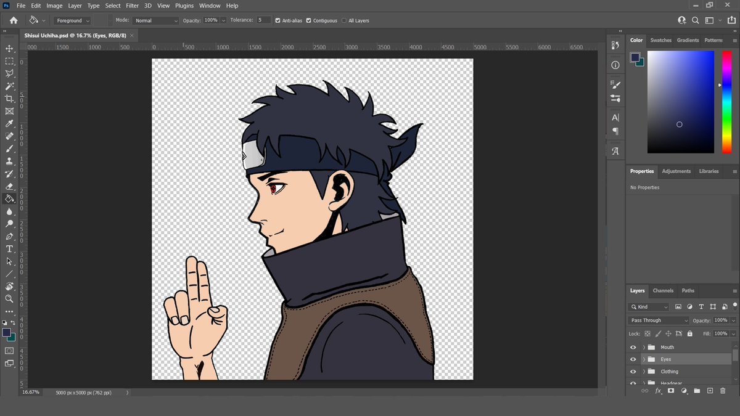Select the Clone Stamp tool
The image size is (740, 416).
tap(9, 161)
